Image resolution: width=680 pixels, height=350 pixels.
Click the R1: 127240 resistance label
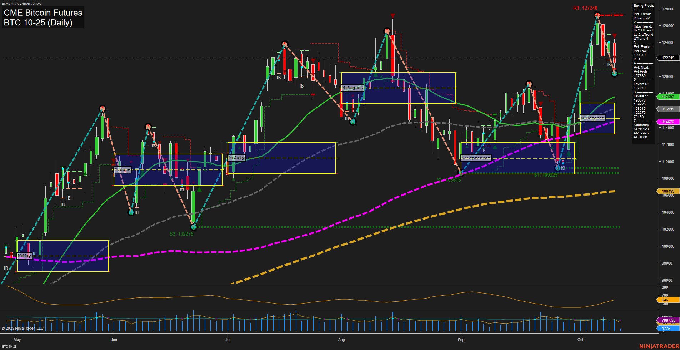click(x=585, y=8)
